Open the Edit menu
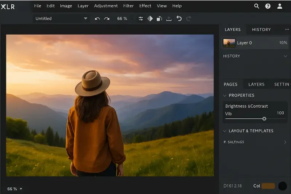The image size is (291, 194). click(x=51, y=6)
